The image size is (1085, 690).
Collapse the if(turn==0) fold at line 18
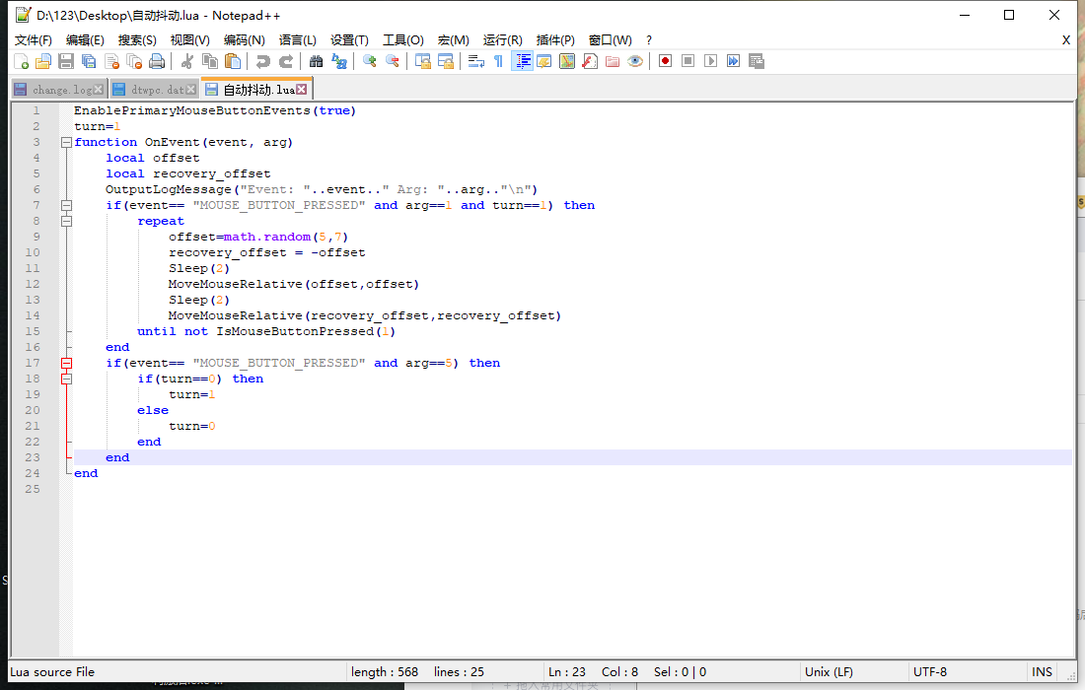tap(66, 379)
